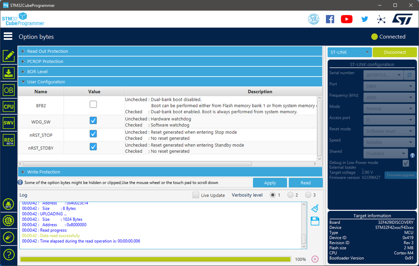Select verbosity level 1 radio button
419x266 pixels.
(273, 195)
